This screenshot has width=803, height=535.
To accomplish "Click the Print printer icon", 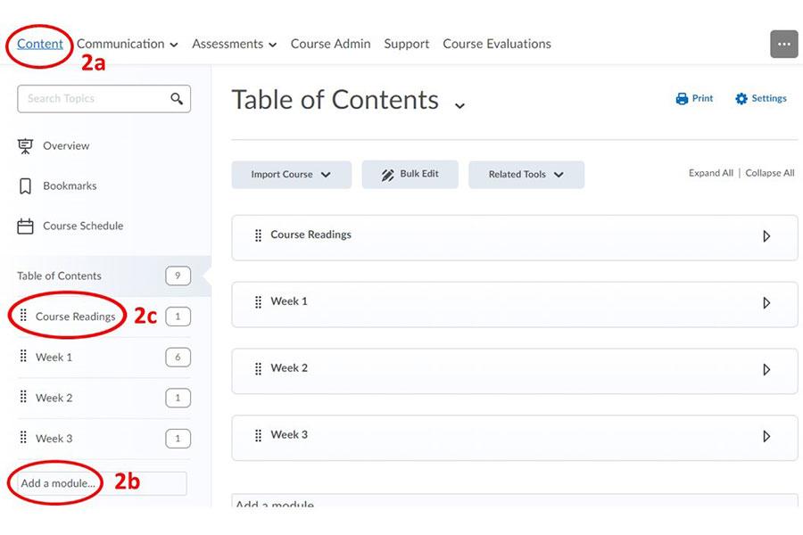I will pyautogui.click(x=682, y=99).
